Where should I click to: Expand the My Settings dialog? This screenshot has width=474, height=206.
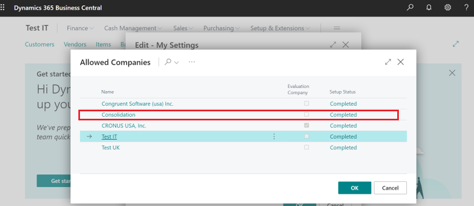pos(333,45)
